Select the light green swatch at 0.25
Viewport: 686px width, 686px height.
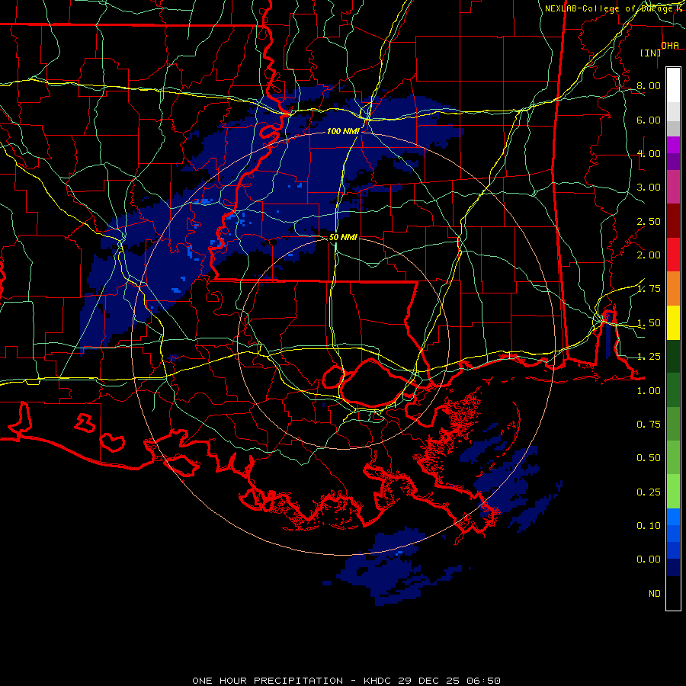point(673,492)
